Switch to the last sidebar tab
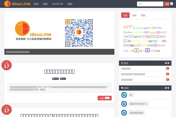 143,16
